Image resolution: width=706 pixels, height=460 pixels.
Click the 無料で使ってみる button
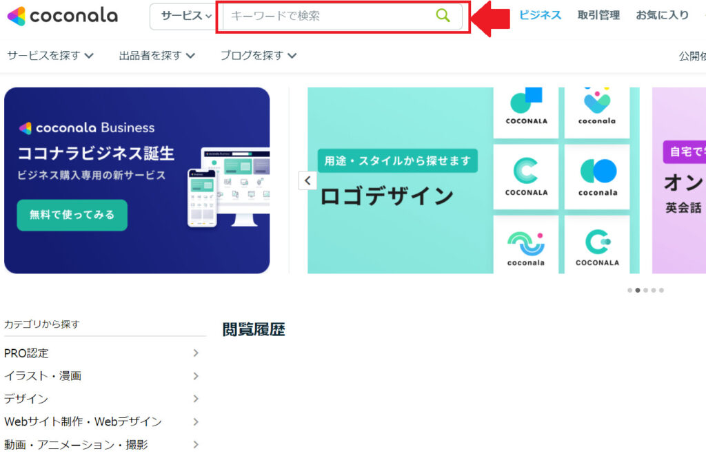click(72, 215)
